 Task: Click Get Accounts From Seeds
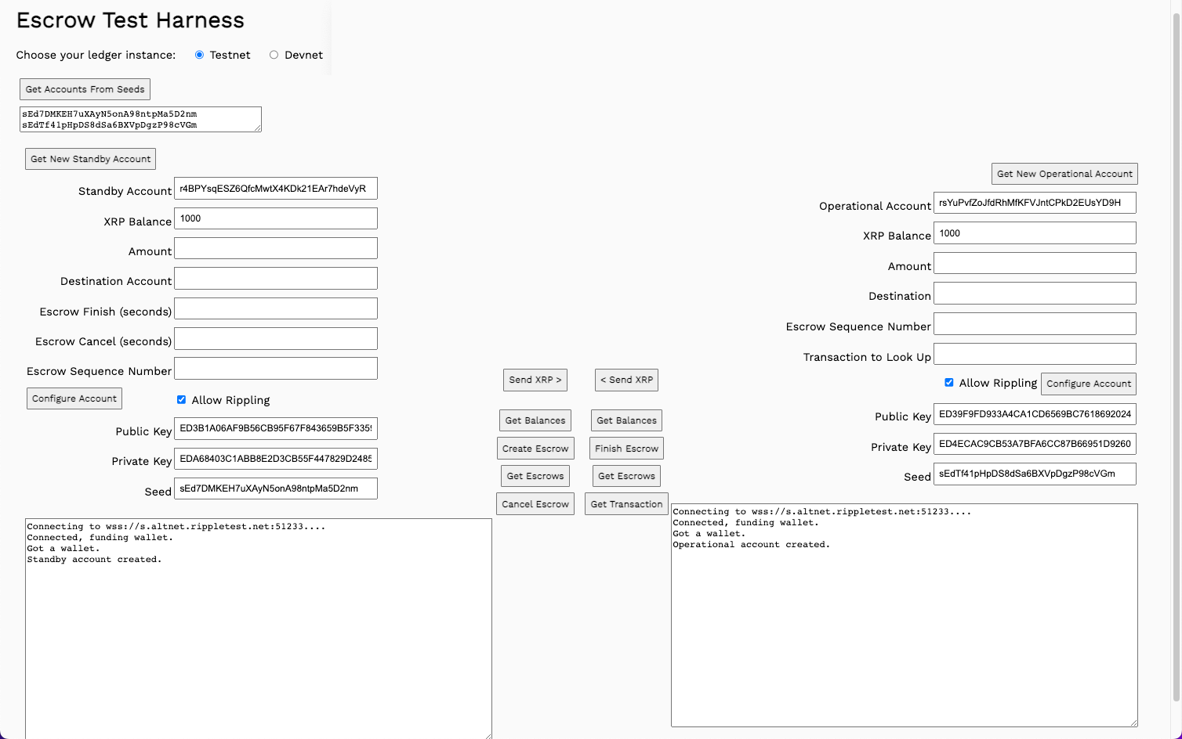84,88
